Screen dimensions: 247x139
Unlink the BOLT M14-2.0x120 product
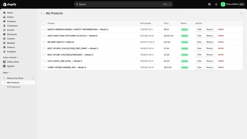click(x=221, y=48)
